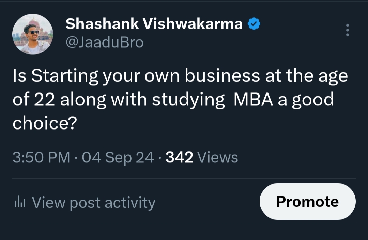Click the 3:50 PM timestamp
The height and width of the screenshot is (240, 368).
pos(41,158)
